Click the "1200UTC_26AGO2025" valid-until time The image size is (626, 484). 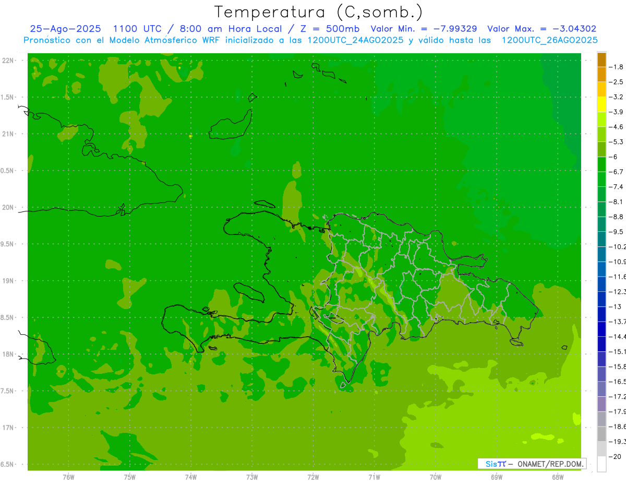tap(549, 40)
